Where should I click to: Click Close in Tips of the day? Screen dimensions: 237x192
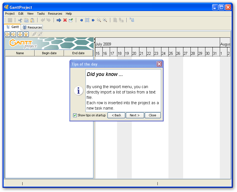[153, 115]
